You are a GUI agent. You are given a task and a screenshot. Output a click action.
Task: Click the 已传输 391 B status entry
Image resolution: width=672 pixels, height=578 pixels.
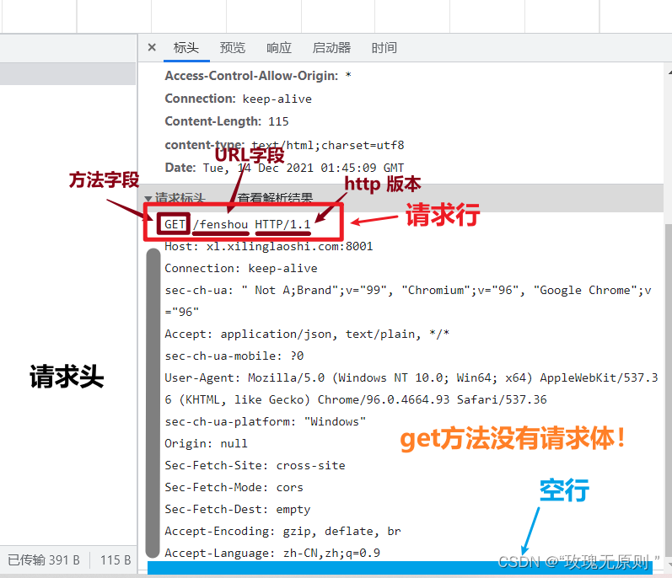pyautogui.click(x=44, y=560)
